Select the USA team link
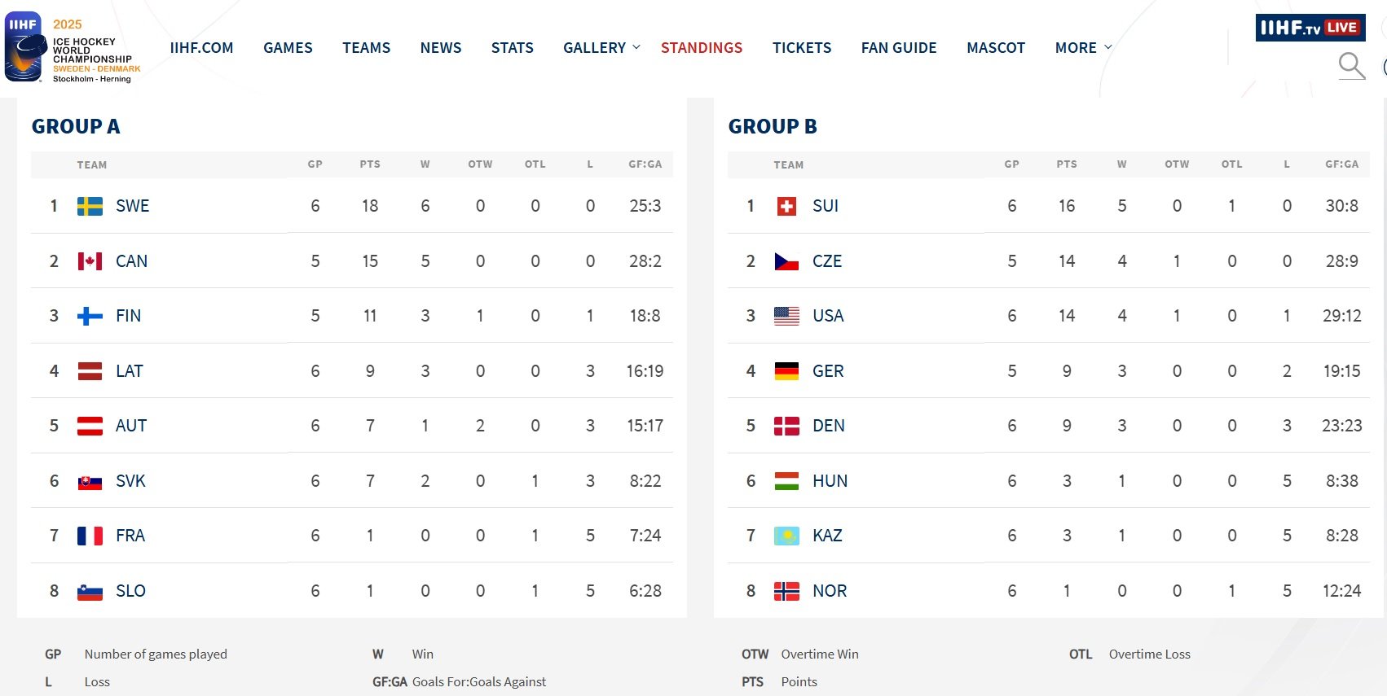The height and width of the screenshot is (696, 1387). pyautogui.click(x=828, y=316)
